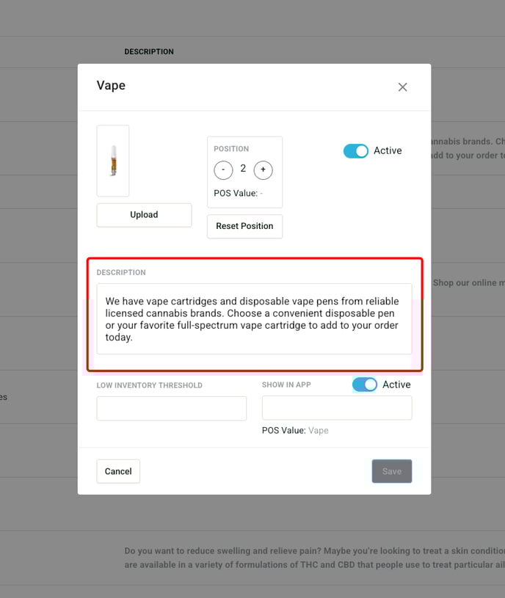
Task: Decrease position with the minus button
Action: pos(223,170)
